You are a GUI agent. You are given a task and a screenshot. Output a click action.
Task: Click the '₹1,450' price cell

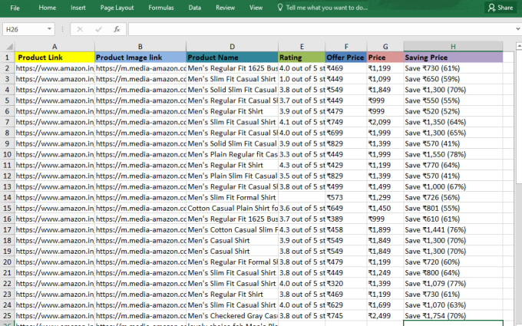click(385, 208)
